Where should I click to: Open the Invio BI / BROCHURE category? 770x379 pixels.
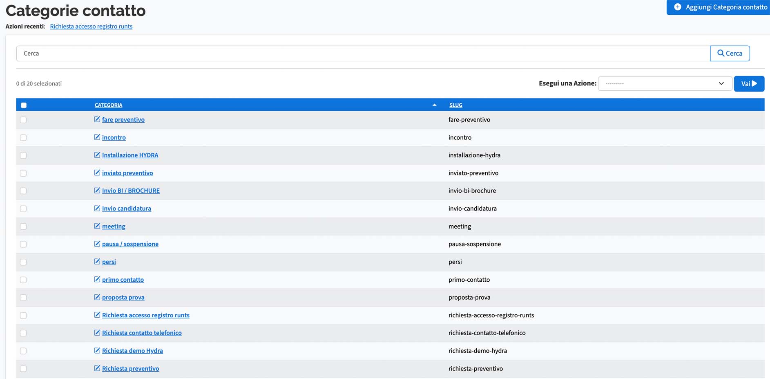[x=131, y=191]
